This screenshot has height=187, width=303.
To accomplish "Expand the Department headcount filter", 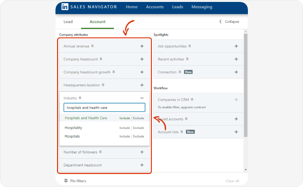I will click(142, 165).
